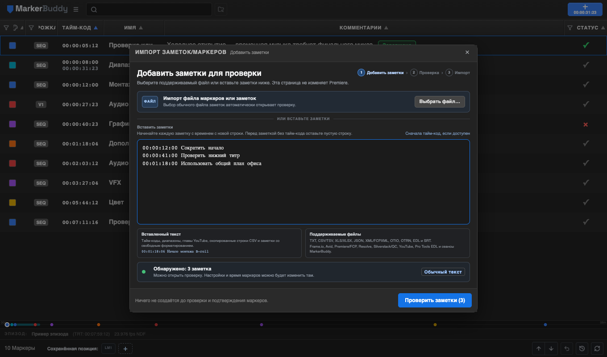The height and width of the screenshot is (357, 607).
Task: Jump to next marker with down arrow
Action: click(551, 349)
